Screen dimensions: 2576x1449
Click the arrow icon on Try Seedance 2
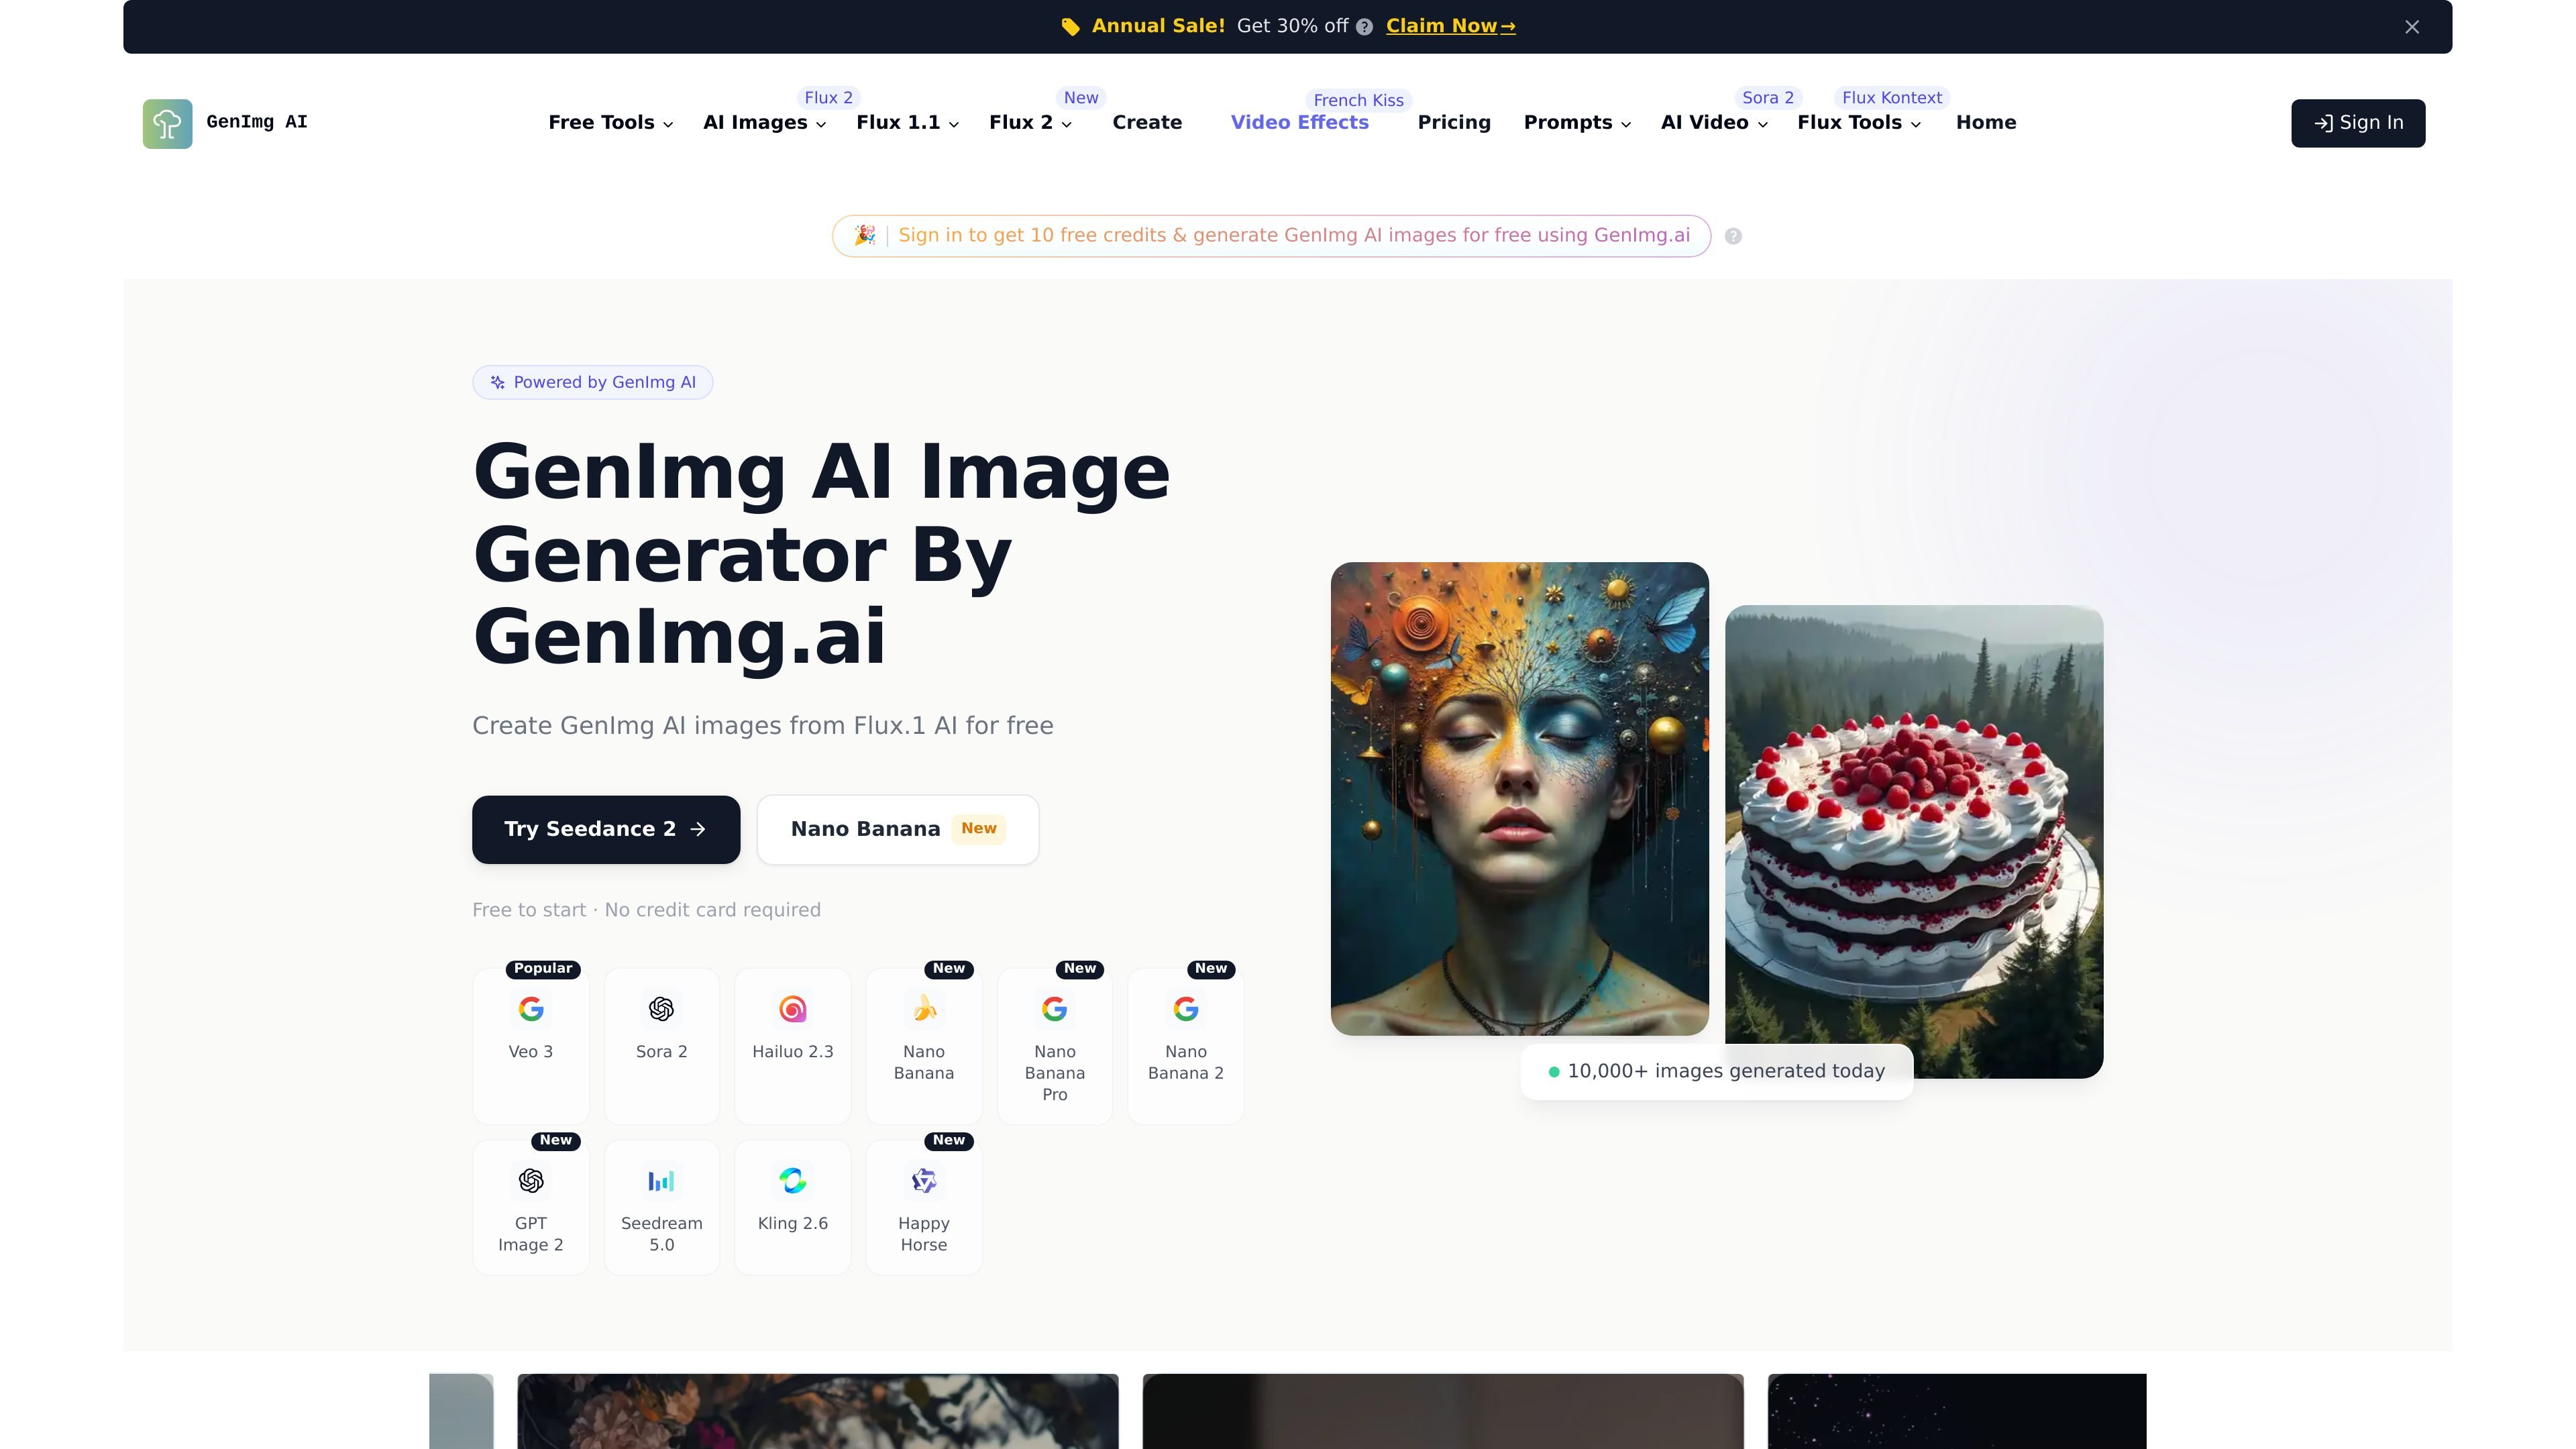point(698,829)
